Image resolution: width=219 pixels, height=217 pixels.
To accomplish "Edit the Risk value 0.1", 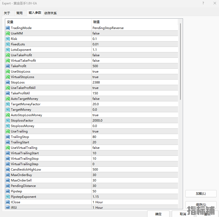I will 95,39.
